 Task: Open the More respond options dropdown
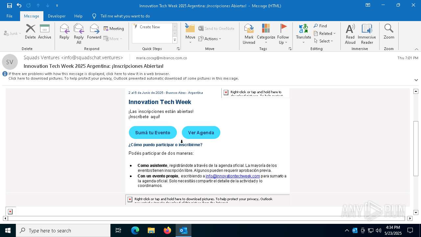coord(113,39)
